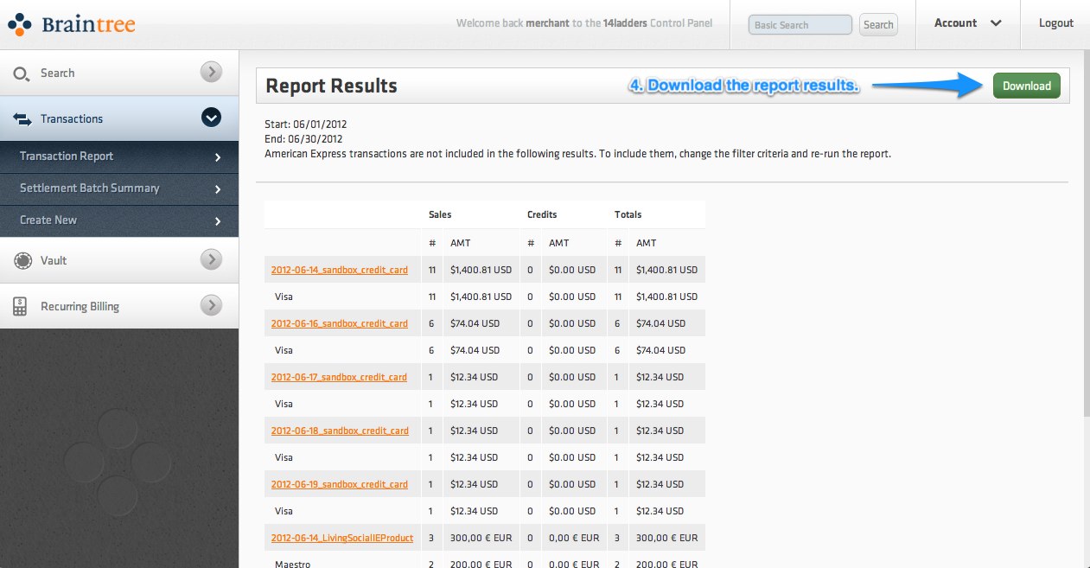Open 2012-06-18_sandbox_credit_card batch link
This screenshot has width=1090, height=568.
339,431
